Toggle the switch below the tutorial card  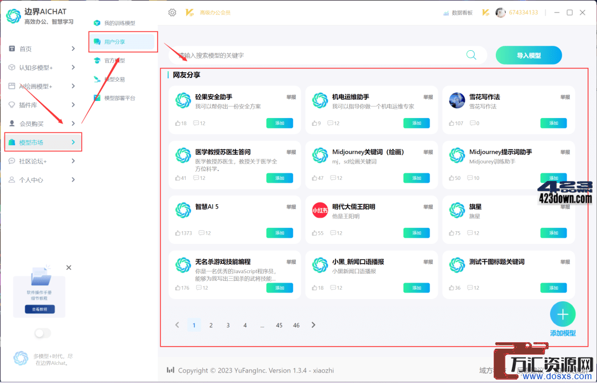pos(43,333)
